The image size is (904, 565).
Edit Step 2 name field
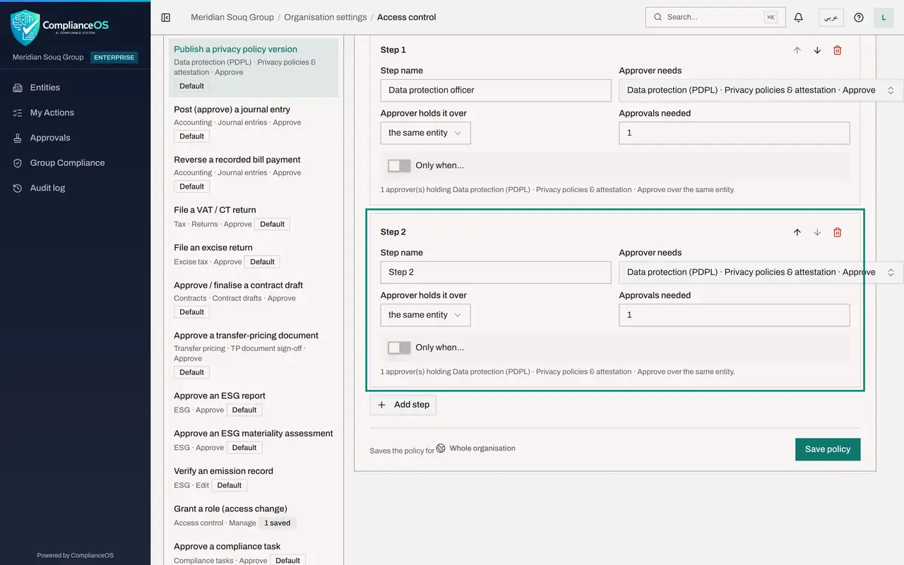496,273
